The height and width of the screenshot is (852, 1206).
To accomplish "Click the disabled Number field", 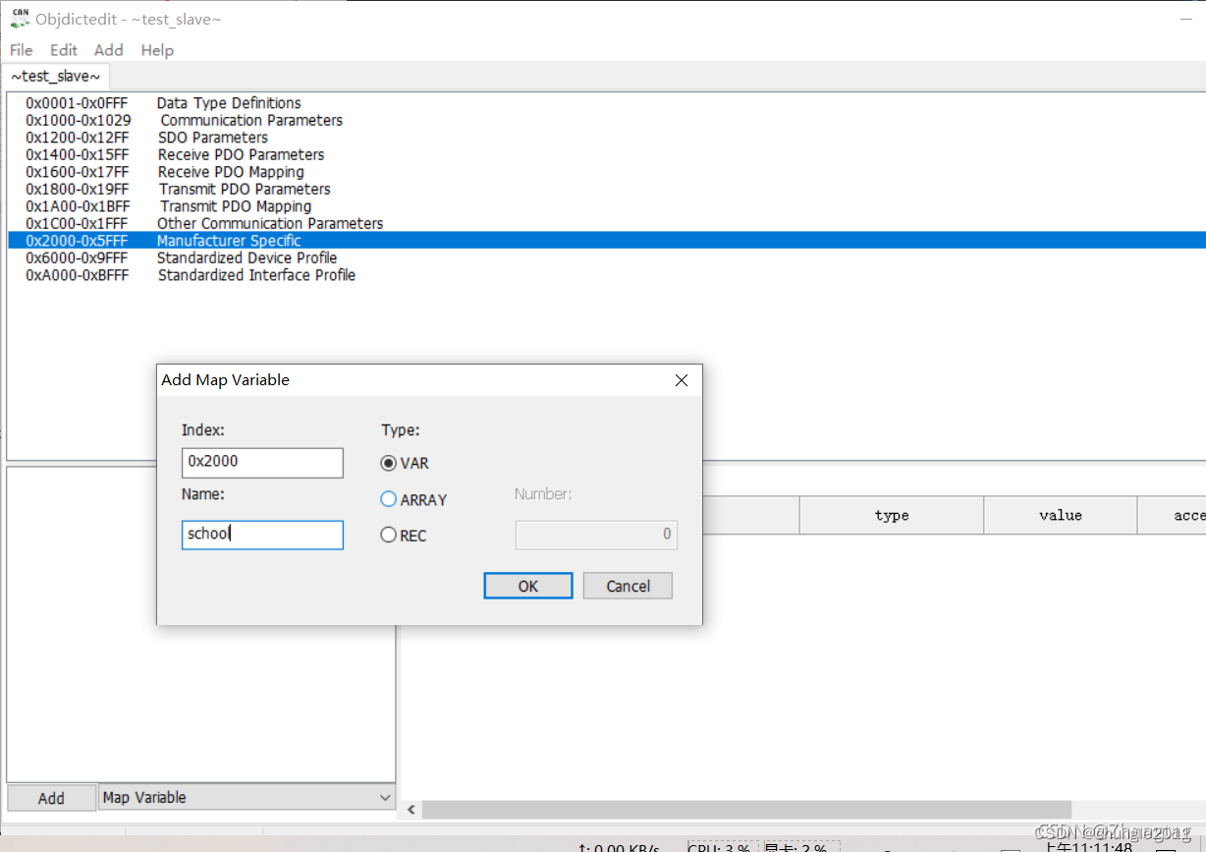I will pyautogui.click(x=596, y=535).
